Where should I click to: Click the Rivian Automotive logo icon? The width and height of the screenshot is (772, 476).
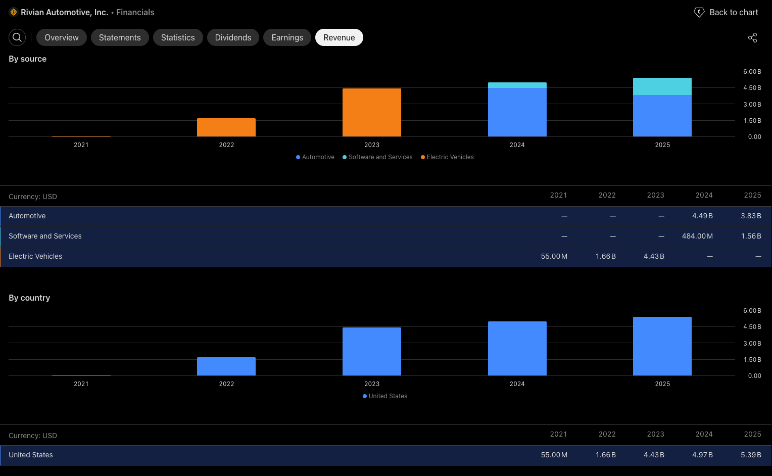[14, 12]
